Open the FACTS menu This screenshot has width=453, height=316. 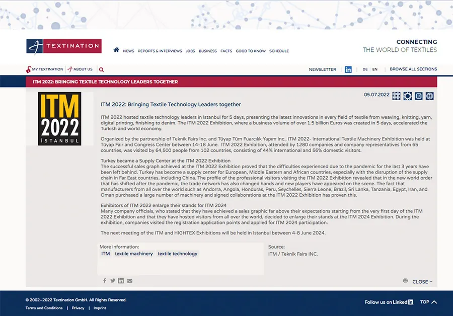click(x=226, y=51)
